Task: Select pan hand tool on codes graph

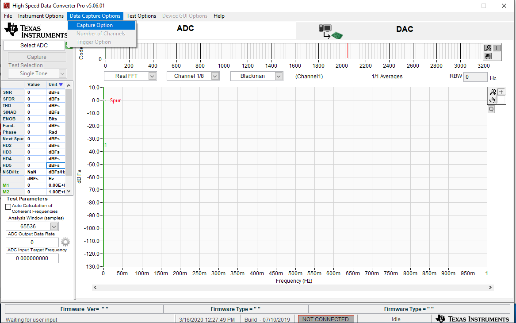Action: [488, 56]
